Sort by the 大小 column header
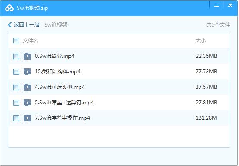The image size is (239, 166). point(201,41)
